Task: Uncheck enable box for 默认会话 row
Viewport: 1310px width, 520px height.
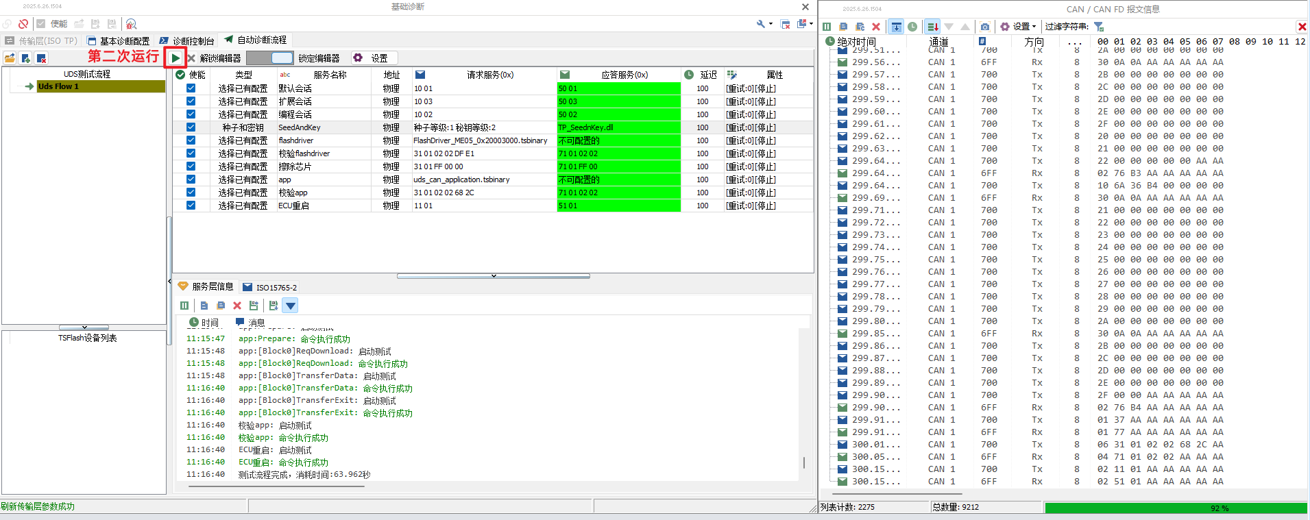Action: pyautogui.click(x=191, y=88)
